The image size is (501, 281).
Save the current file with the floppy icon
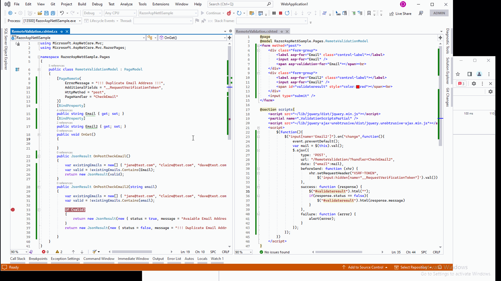pyautogui.click(x=46, y=13)
